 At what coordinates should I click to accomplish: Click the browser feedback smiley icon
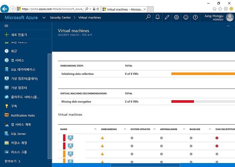coord(231,9)
